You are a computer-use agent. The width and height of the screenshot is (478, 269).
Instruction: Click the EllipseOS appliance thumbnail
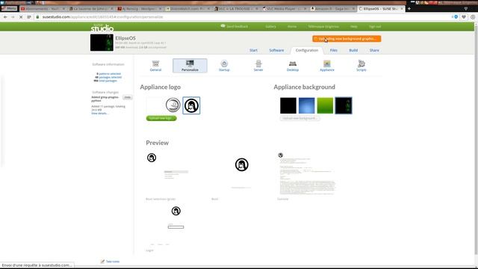point(102,43)
